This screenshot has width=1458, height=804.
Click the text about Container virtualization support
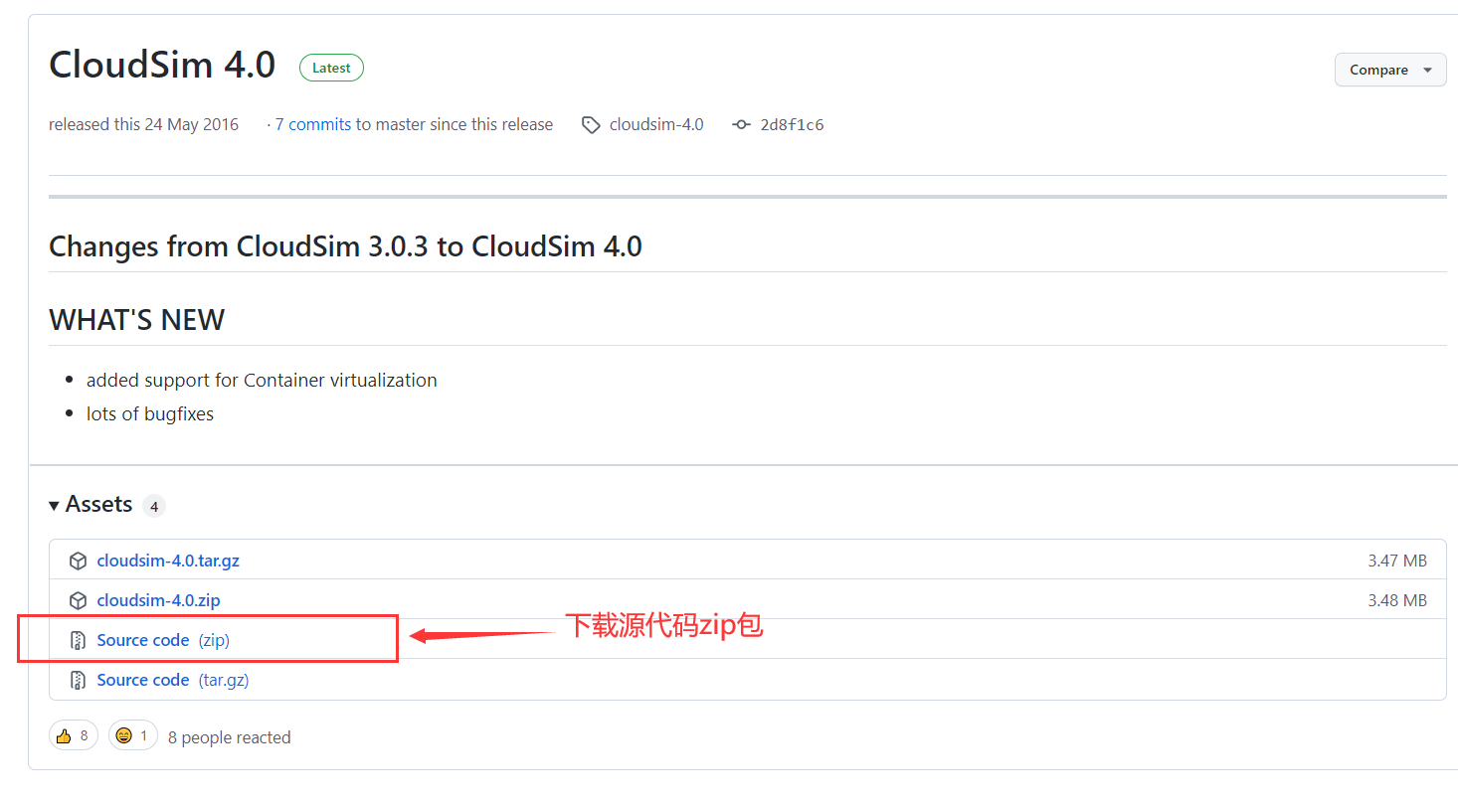coord(262,380)
